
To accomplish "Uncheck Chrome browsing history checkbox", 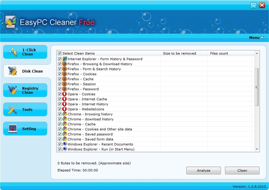I will point(60,114).
